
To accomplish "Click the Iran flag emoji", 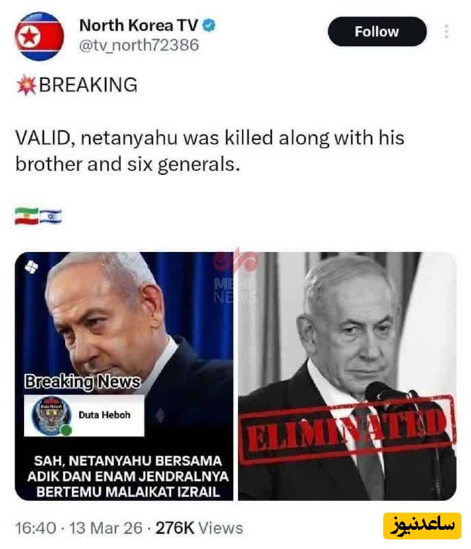I will tap(27, 215).
